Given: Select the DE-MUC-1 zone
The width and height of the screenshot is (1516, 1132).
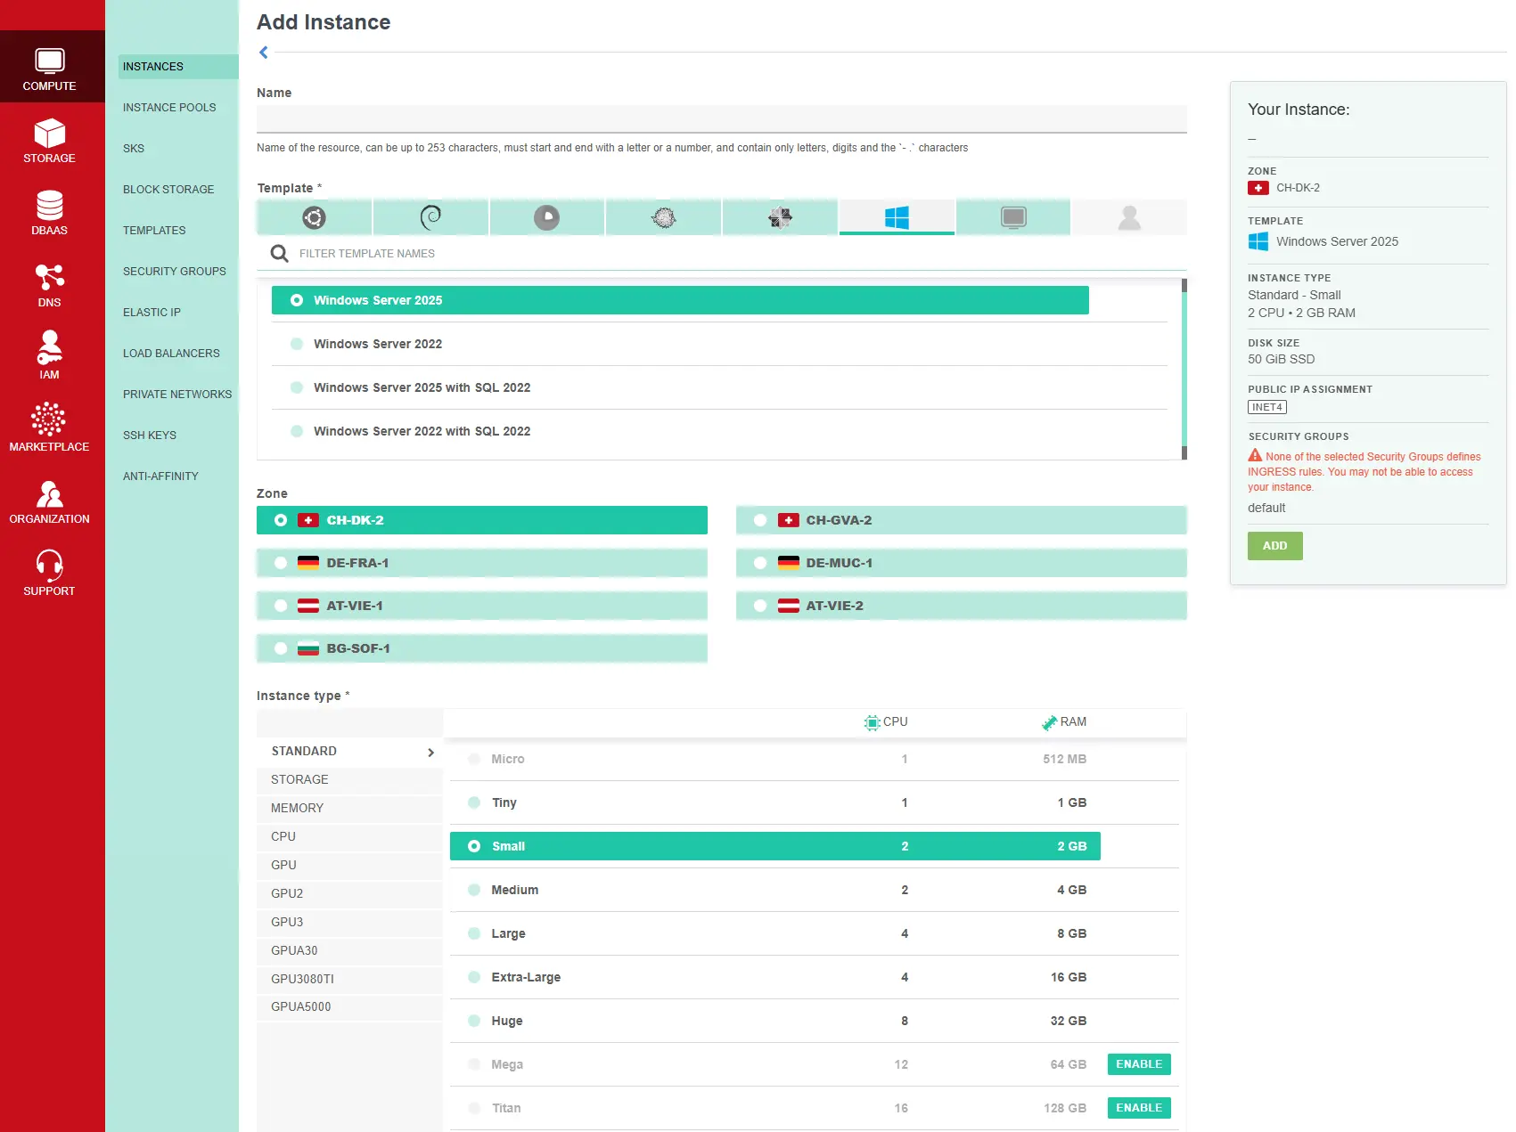Looking at the screenshot, I should 962,563.
